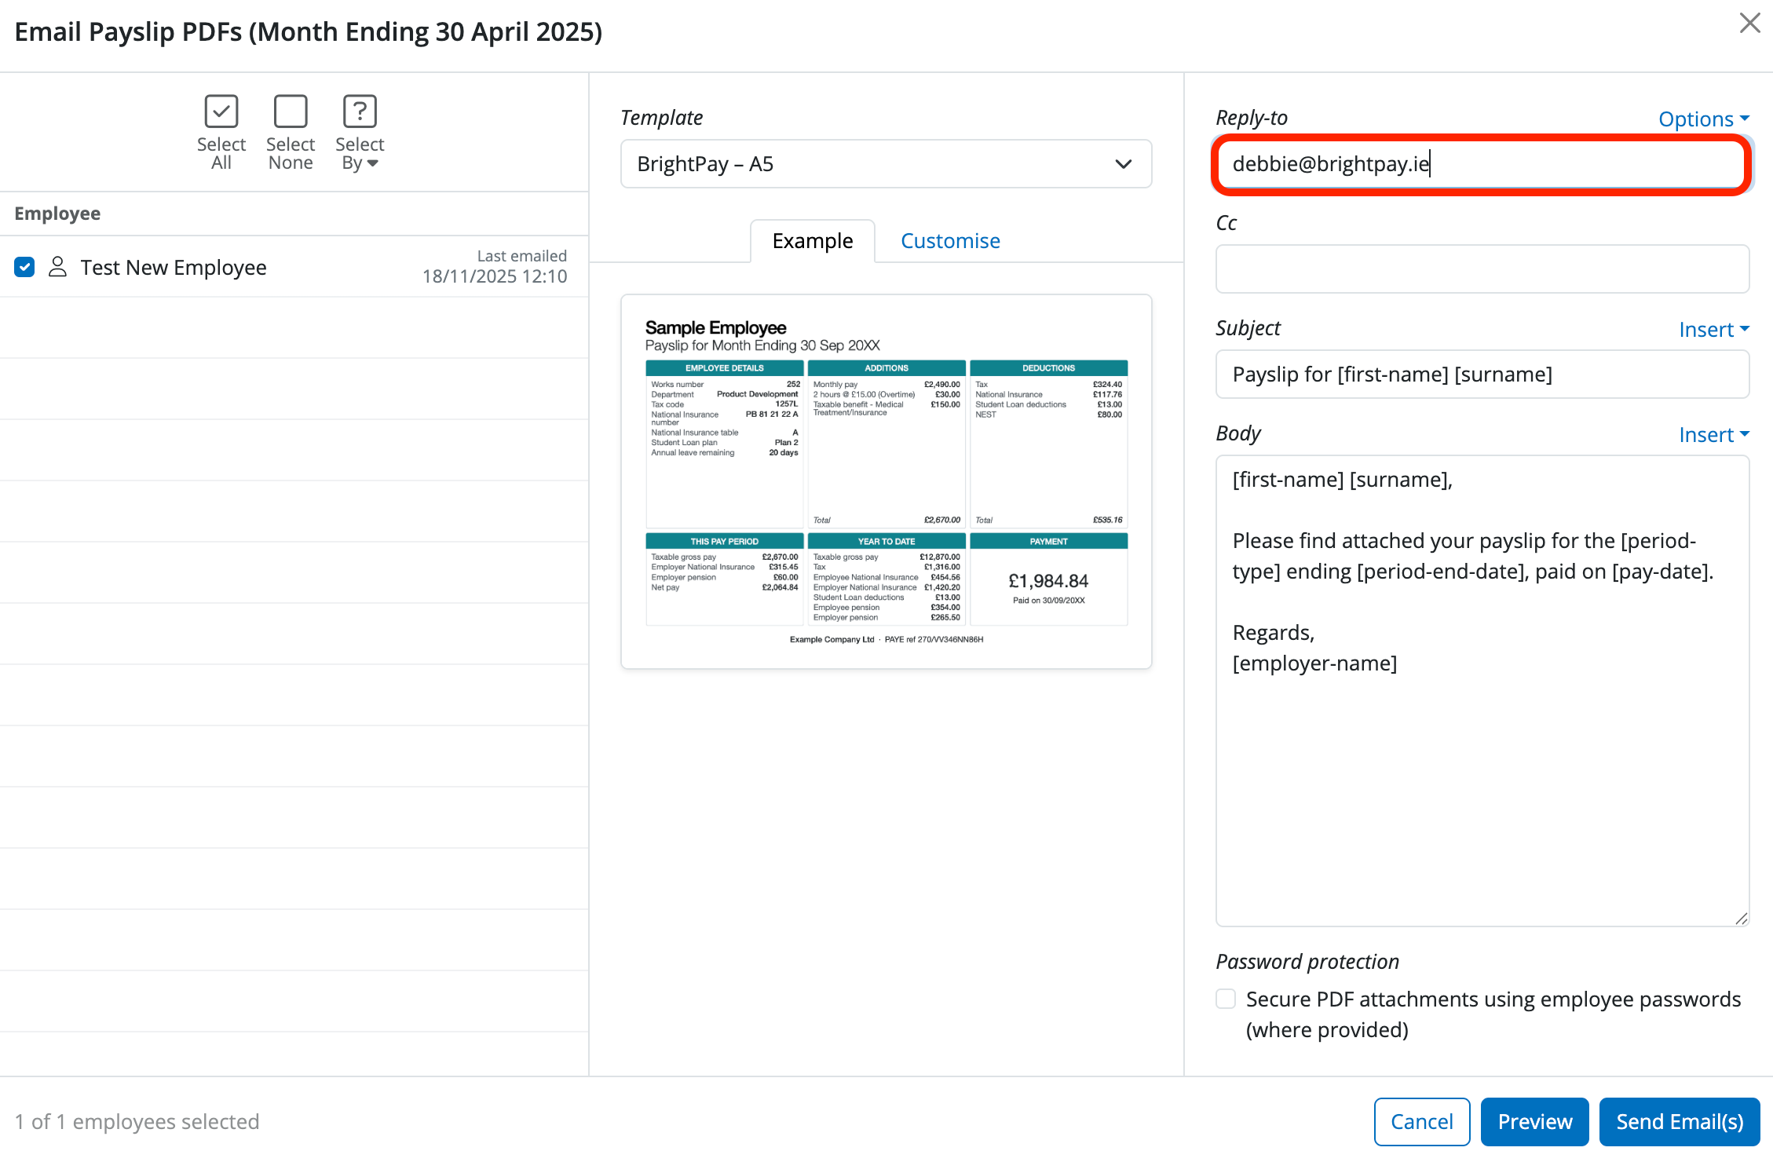Click the Select None icon
The width and height of the screenshot is (1773, 1162).
coord(291,111)
